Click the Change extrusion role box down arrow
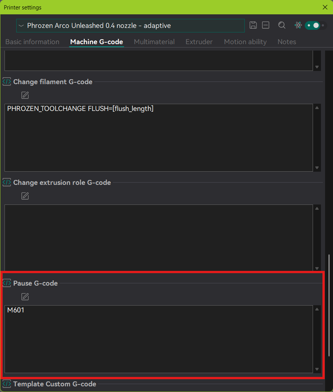The height and width of the screenshot is (392, 333). coord(317,269)
